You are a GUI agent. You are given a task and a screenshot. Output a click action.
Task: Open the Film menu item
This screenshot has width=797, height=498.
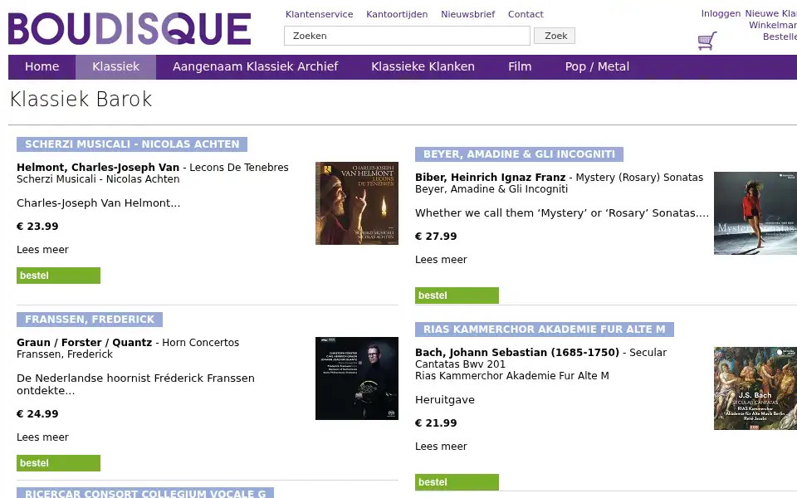pyautogui.click(x=520, y=66)
